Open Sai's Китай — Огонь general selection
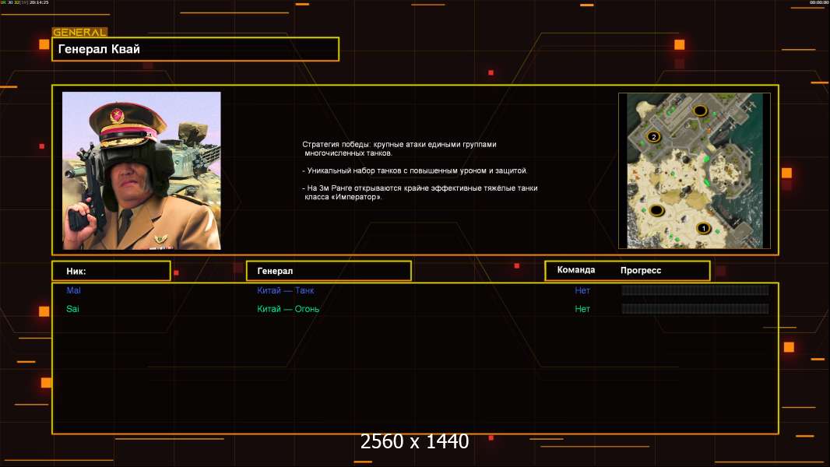Screen dimensions: 830x467 point(288,309)
